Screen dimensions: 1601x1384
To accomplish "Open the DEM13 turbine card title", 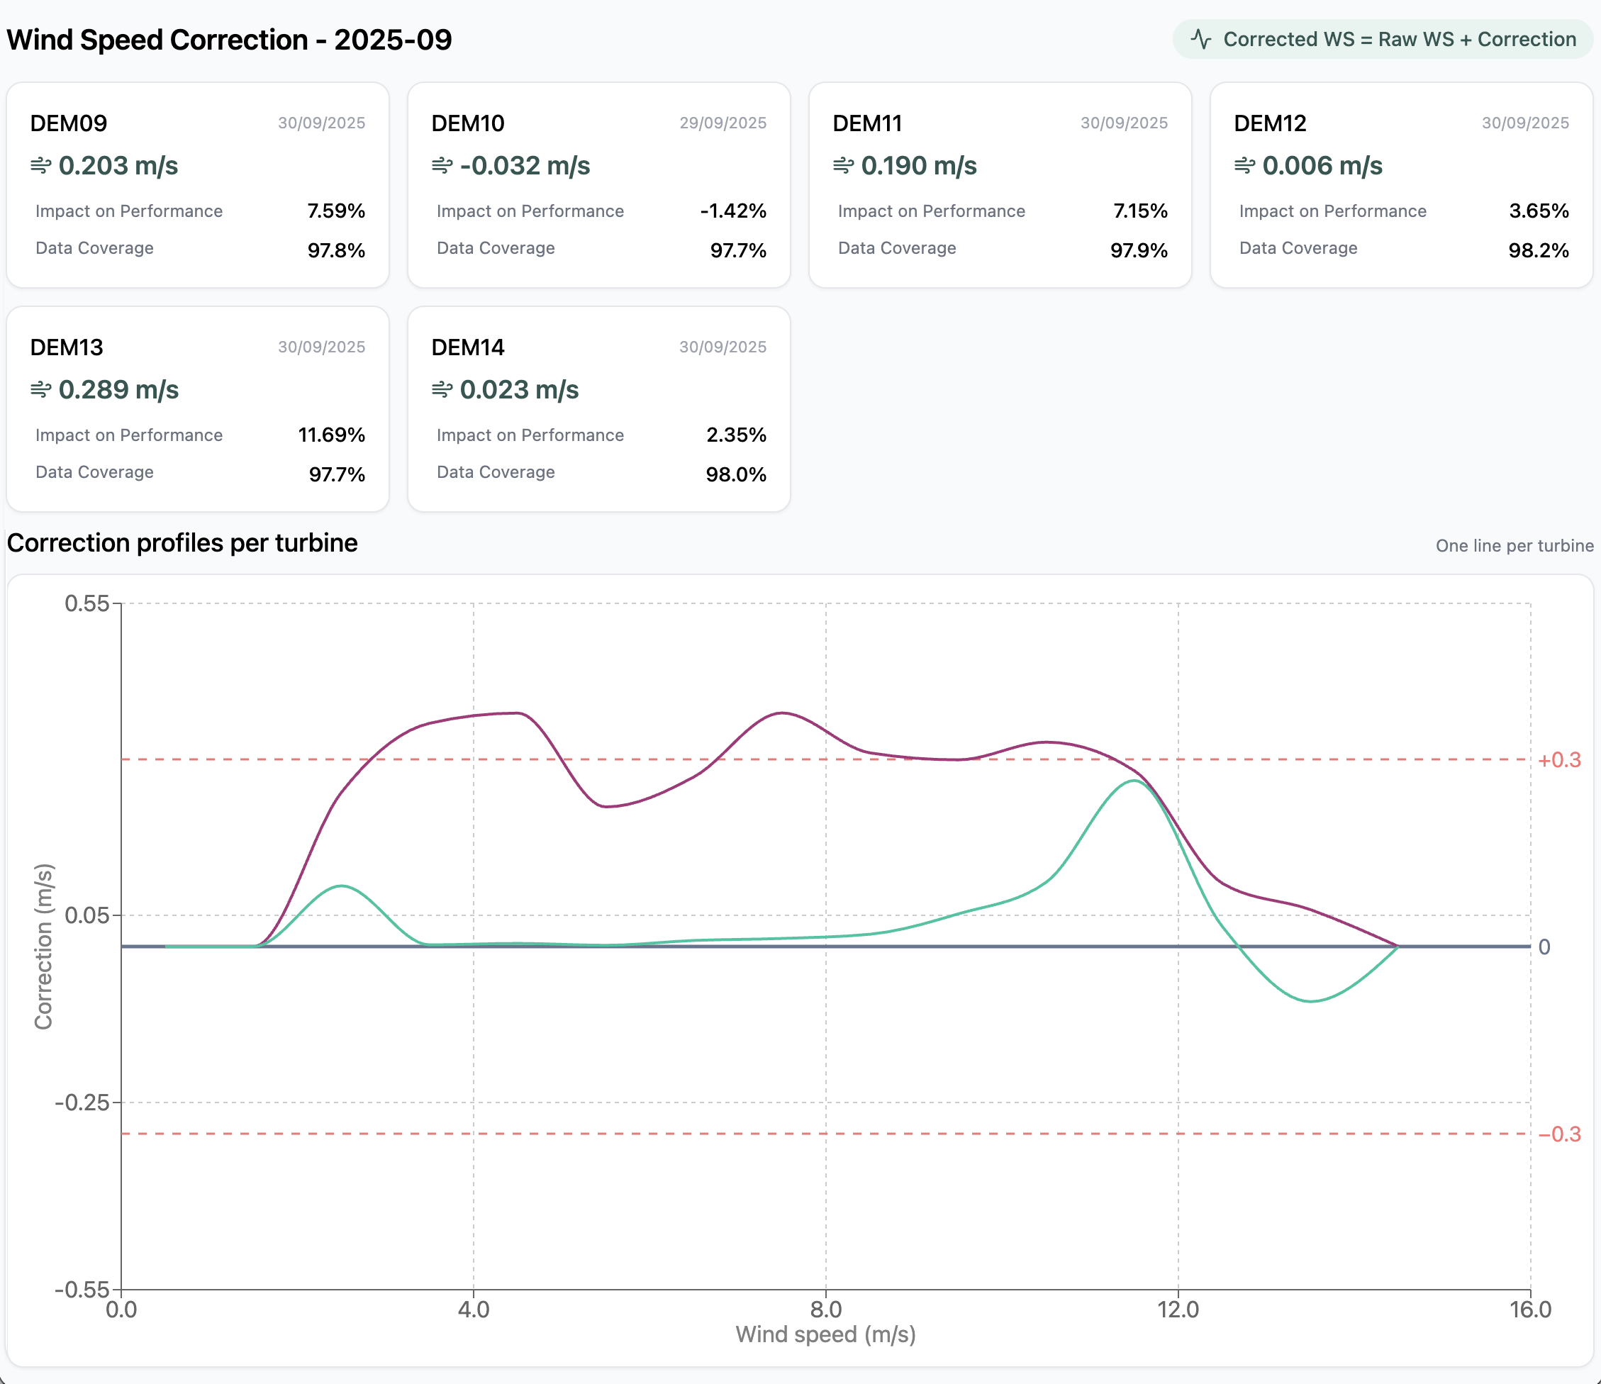I will coord(67,347).
